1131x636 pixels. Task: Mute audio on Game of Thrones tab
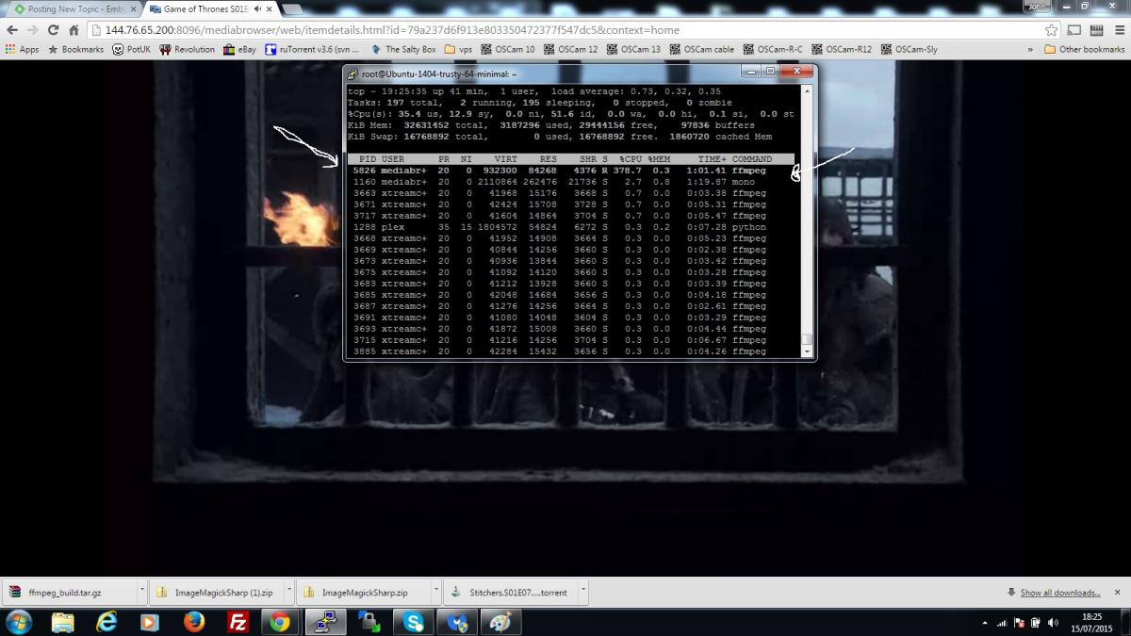(256, 9)
